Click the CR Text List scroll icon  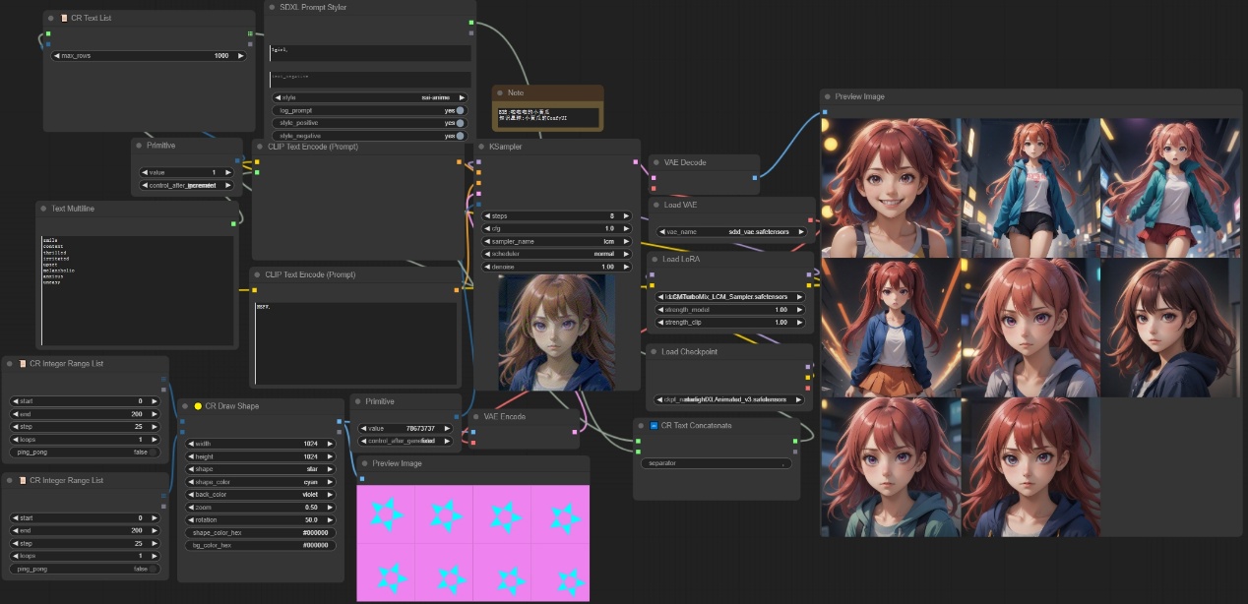click(63, 18)
